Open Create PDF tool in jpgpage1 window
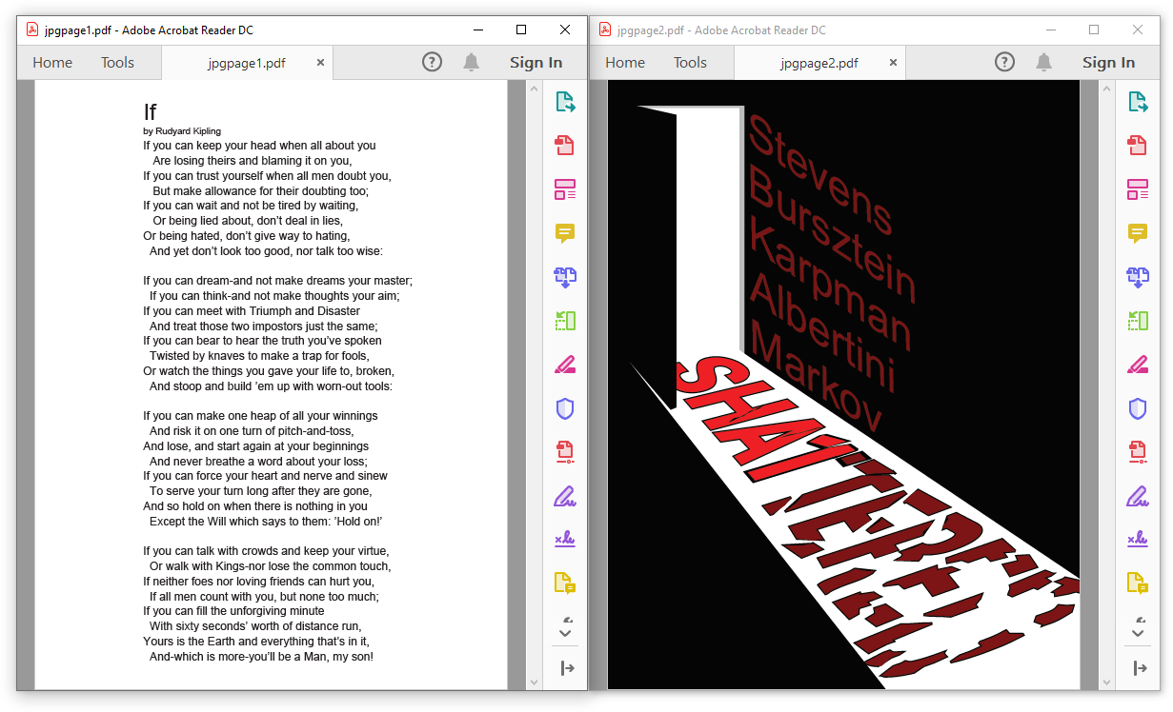The height and width of the screenshot is (712, 1173). [565, 145]
